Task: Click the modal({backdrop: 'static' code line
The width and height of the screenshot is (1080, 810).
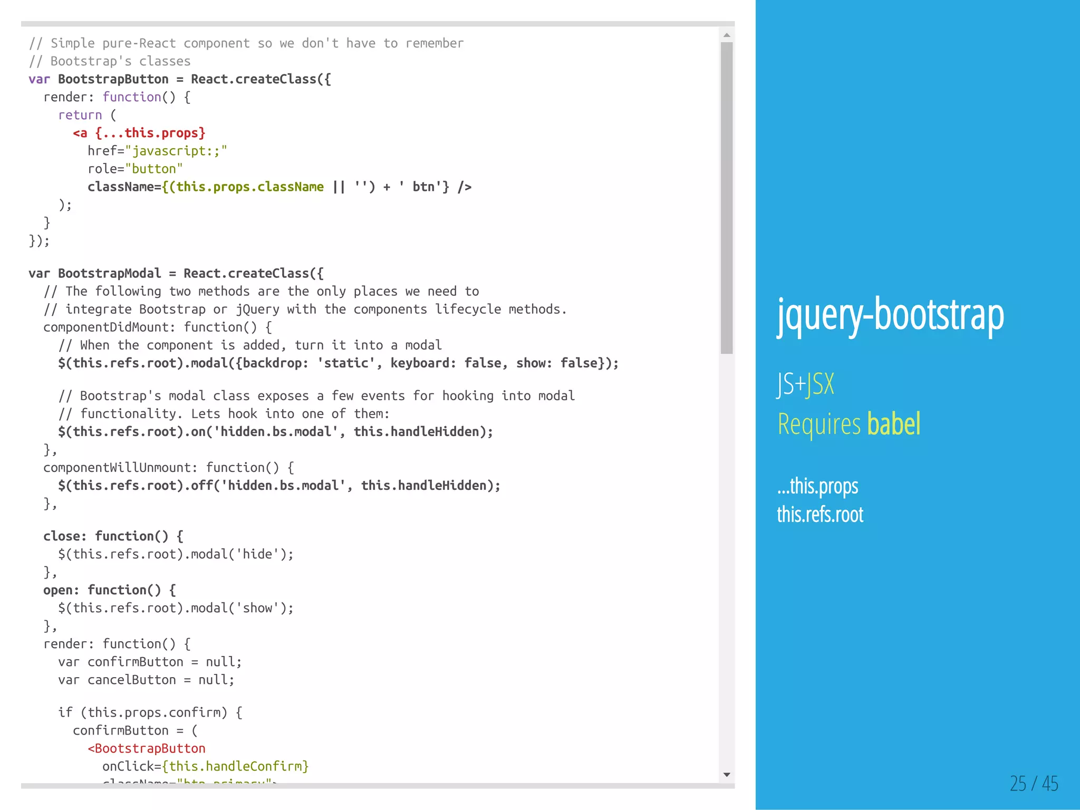Action: pyautogui.click(x=338, y=363)
